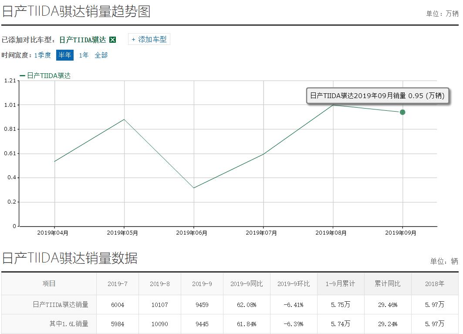
Task: Select 1季度 time width option
Action: tap(44, 55)
